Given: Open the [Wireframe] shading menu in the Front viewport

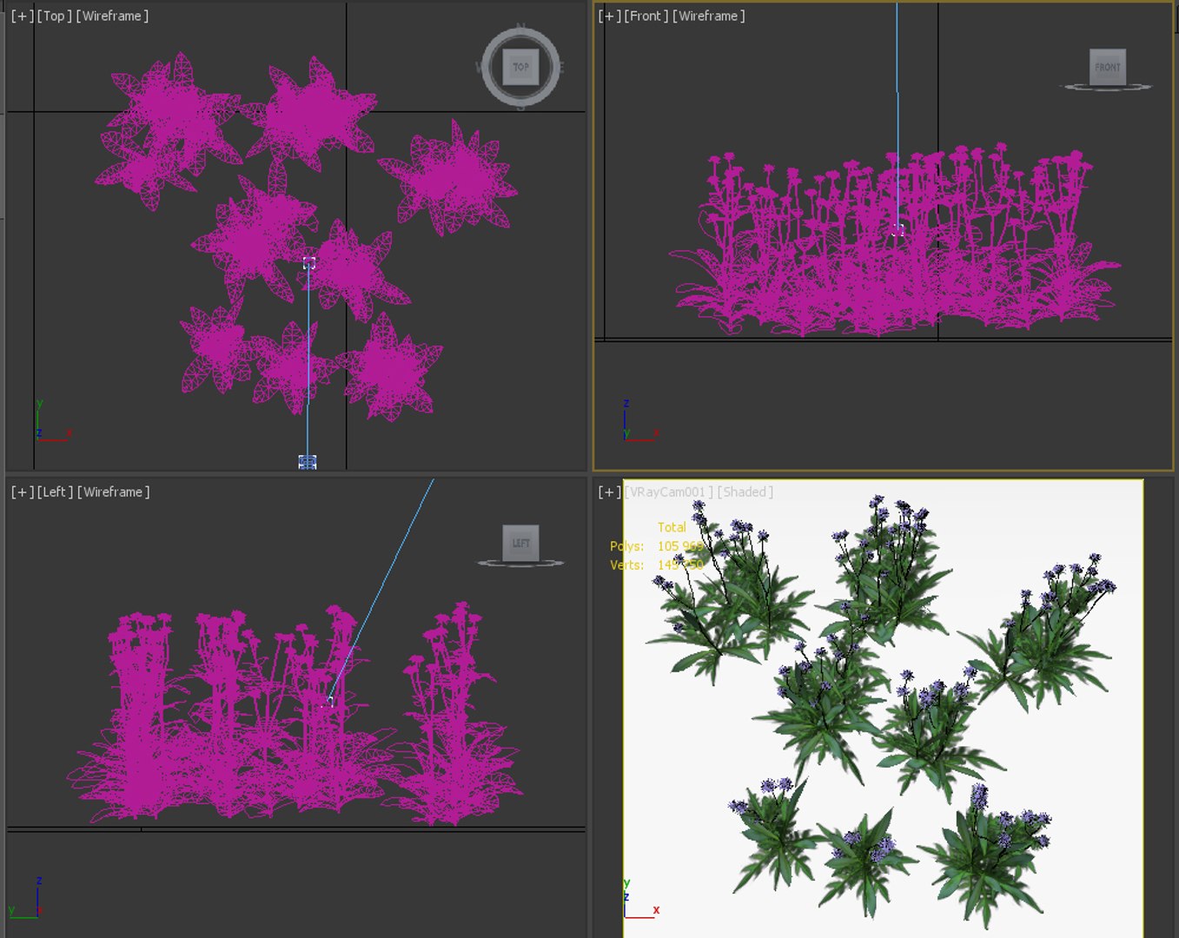Looking at the screenshot, I should 709,16.
